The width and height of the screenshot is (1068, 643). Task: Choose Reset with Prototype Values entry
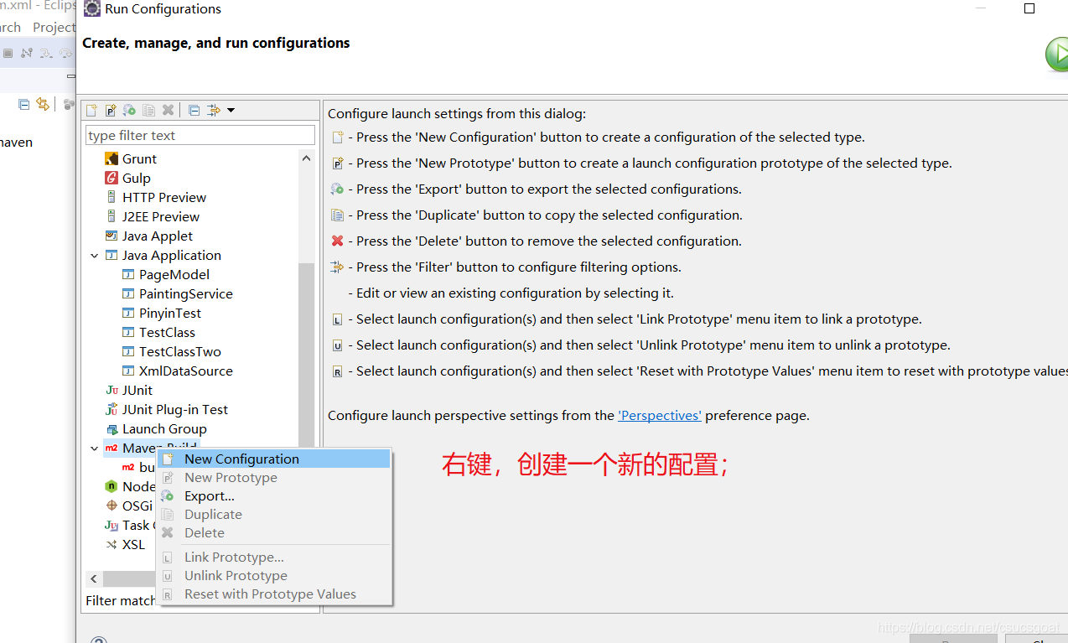[x=274, y=594]
